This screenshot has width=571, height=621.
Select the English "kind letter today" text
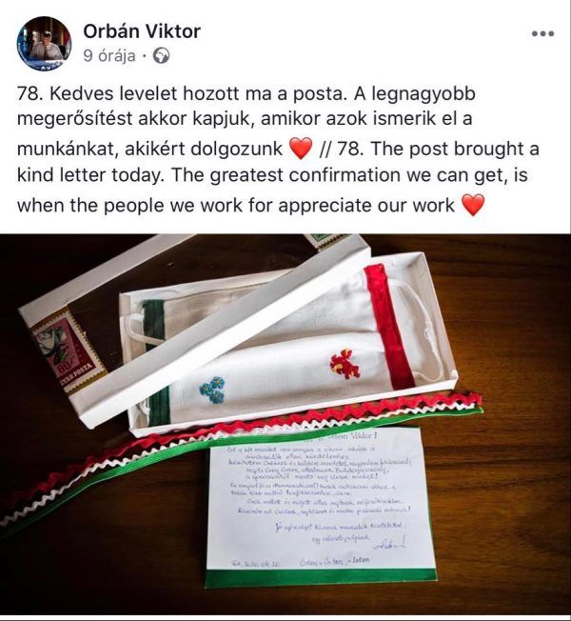(90, 175)
